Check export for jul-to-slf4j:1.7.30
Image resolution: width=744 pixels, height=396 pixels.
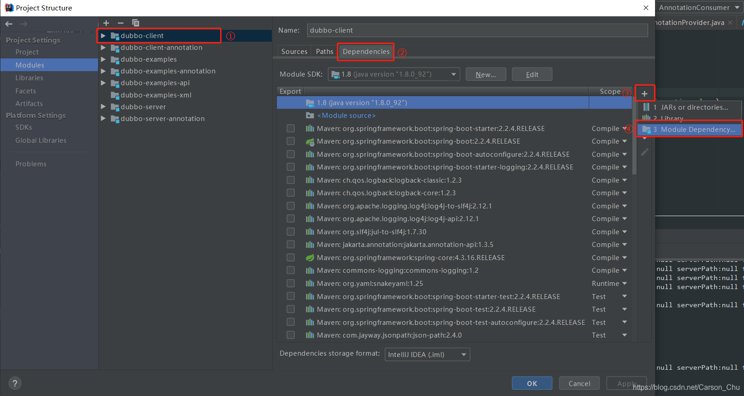pyautogui.click(x=291, y=232)
